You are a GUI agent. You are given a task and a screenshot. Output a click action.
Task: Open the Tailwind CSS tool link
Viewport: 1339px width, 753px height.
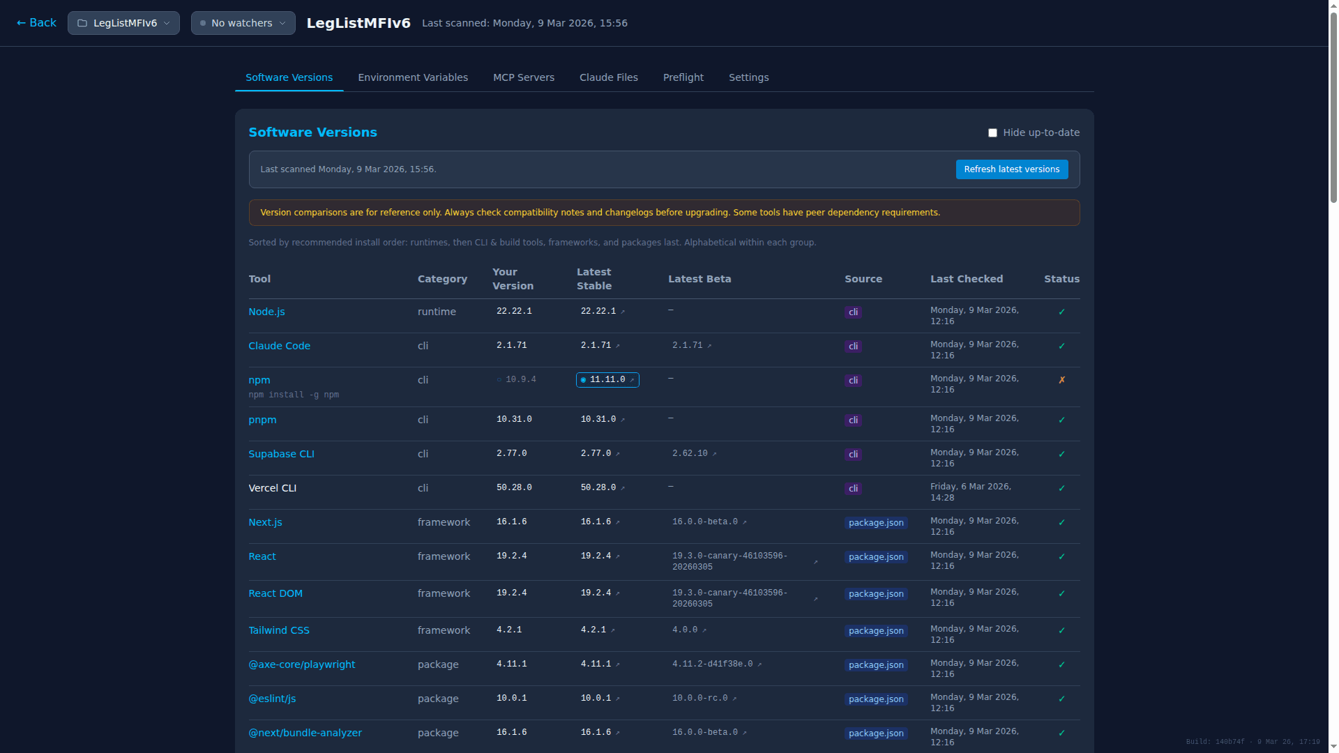pyautogui.click(x=279, y=630)
